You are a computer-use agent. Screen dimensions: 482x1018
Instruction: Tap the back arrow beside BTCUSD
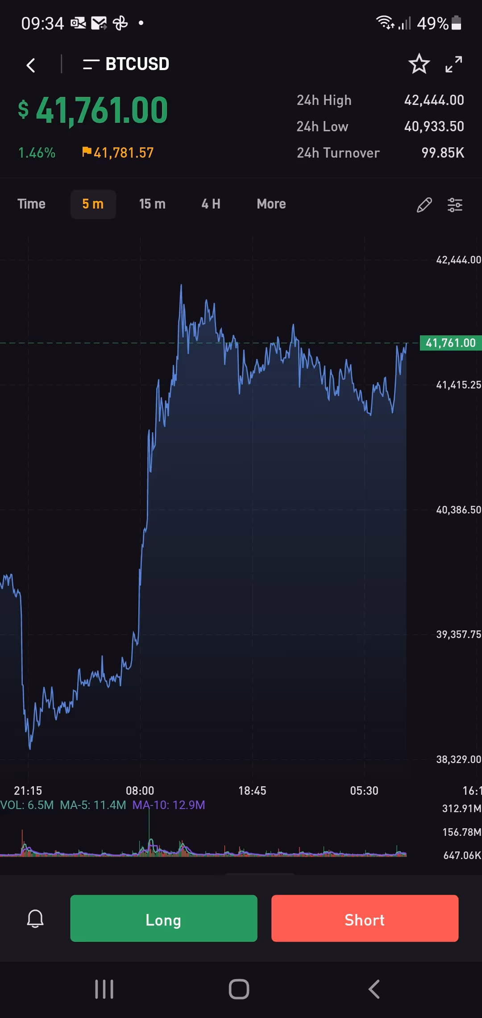[x=31, y=65]
